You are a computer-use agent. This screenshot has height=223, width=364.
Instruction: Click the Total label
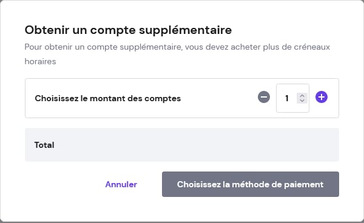44,145
